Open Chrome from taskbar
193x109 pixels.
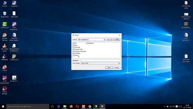point(90,106)
